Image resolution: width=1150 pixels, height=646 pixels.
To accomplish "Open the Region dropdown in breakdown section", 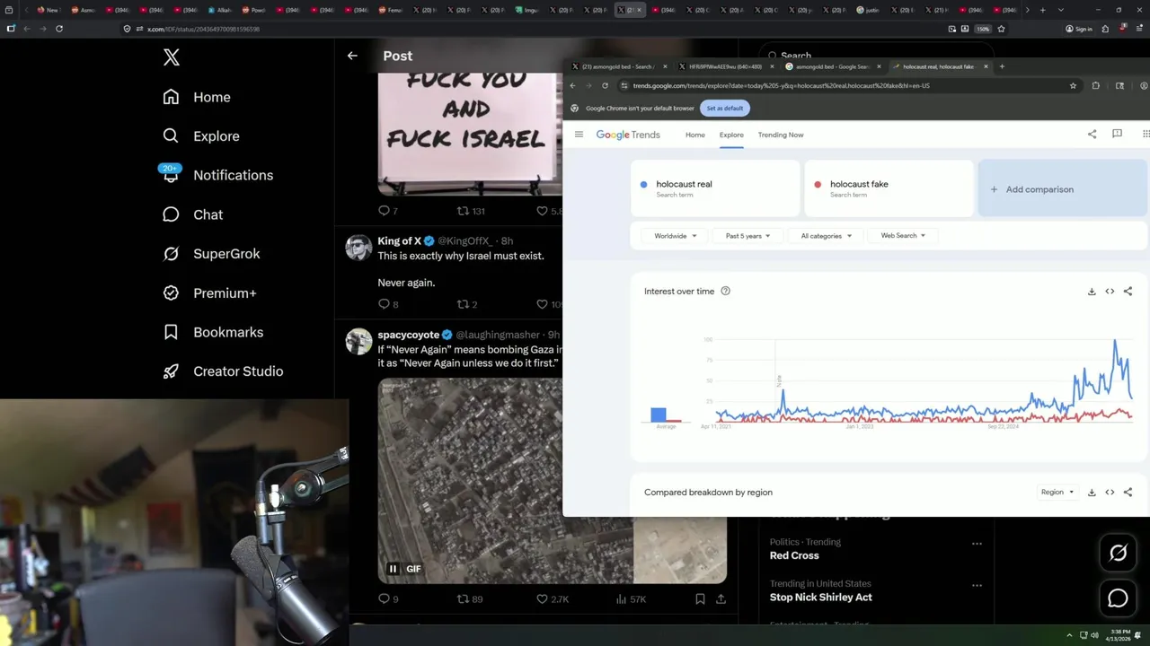I will pos(1057,492).
